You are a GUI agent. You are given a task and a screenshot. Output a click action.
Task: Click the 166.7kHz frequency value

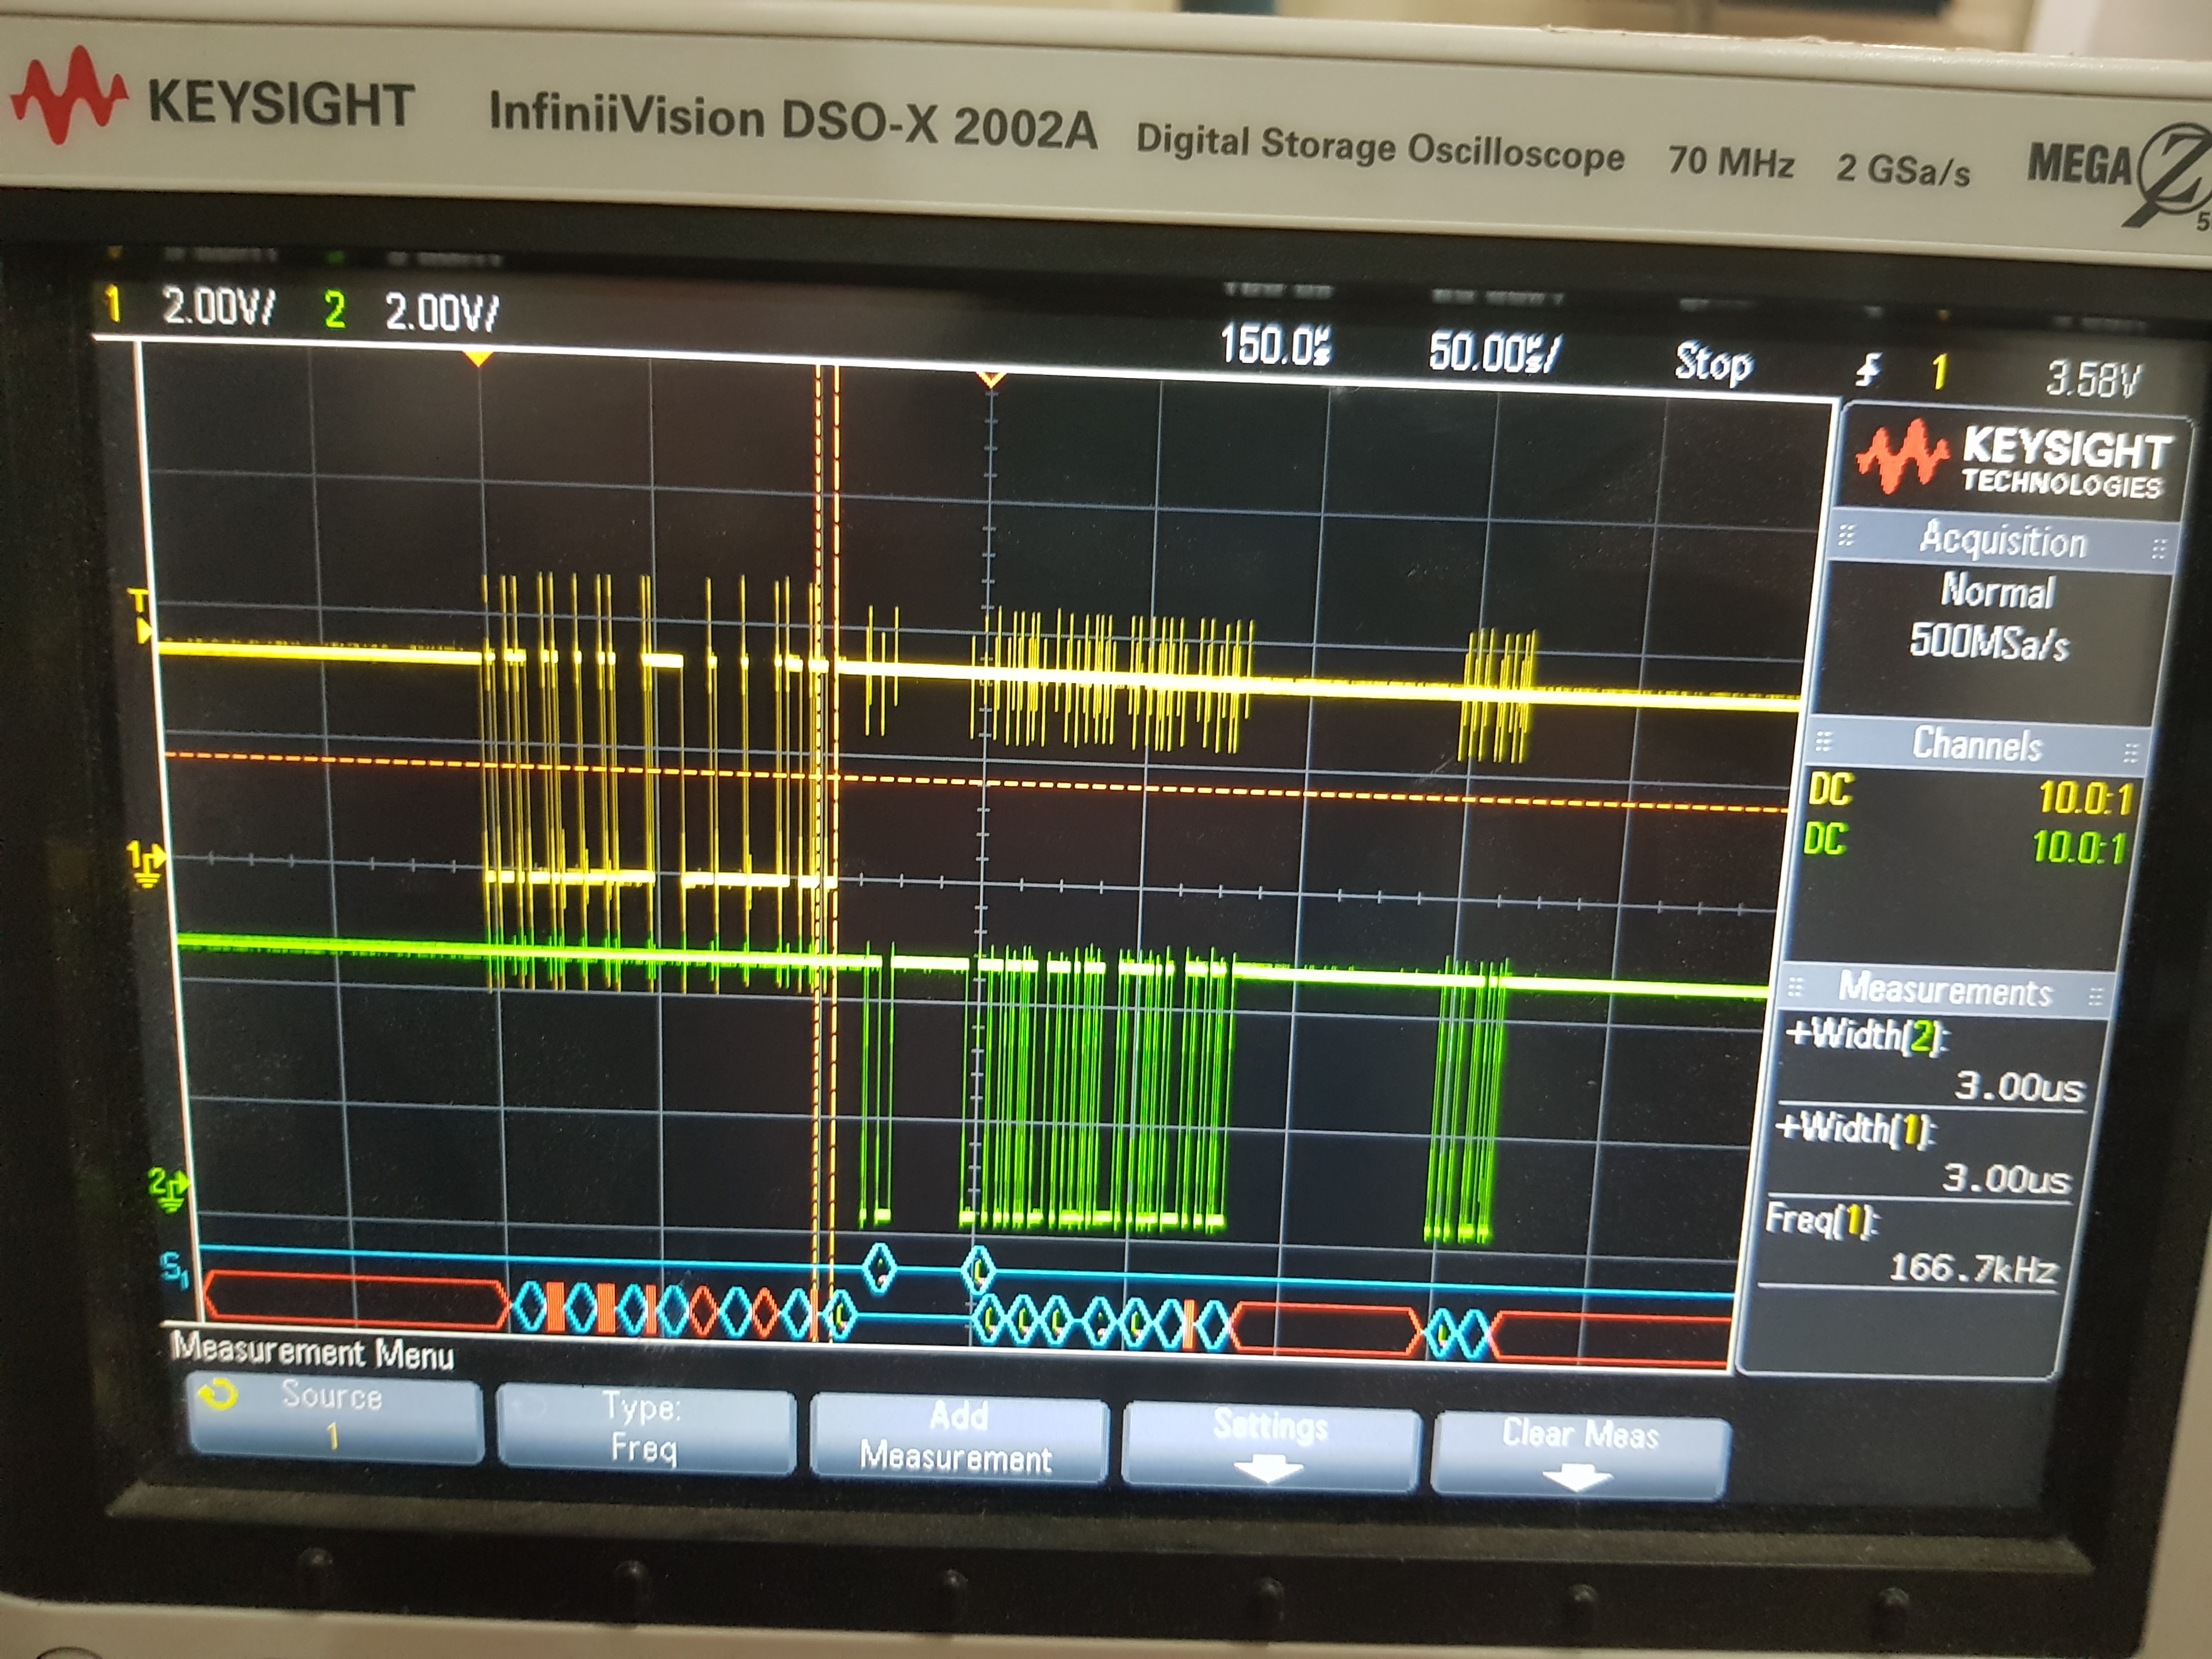1972,1269
